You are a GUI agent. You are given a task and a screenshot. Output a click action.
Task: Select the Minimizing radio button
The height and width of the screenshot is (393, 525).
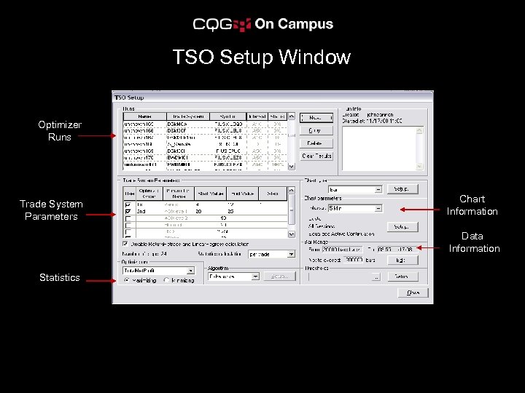(166, 280)
